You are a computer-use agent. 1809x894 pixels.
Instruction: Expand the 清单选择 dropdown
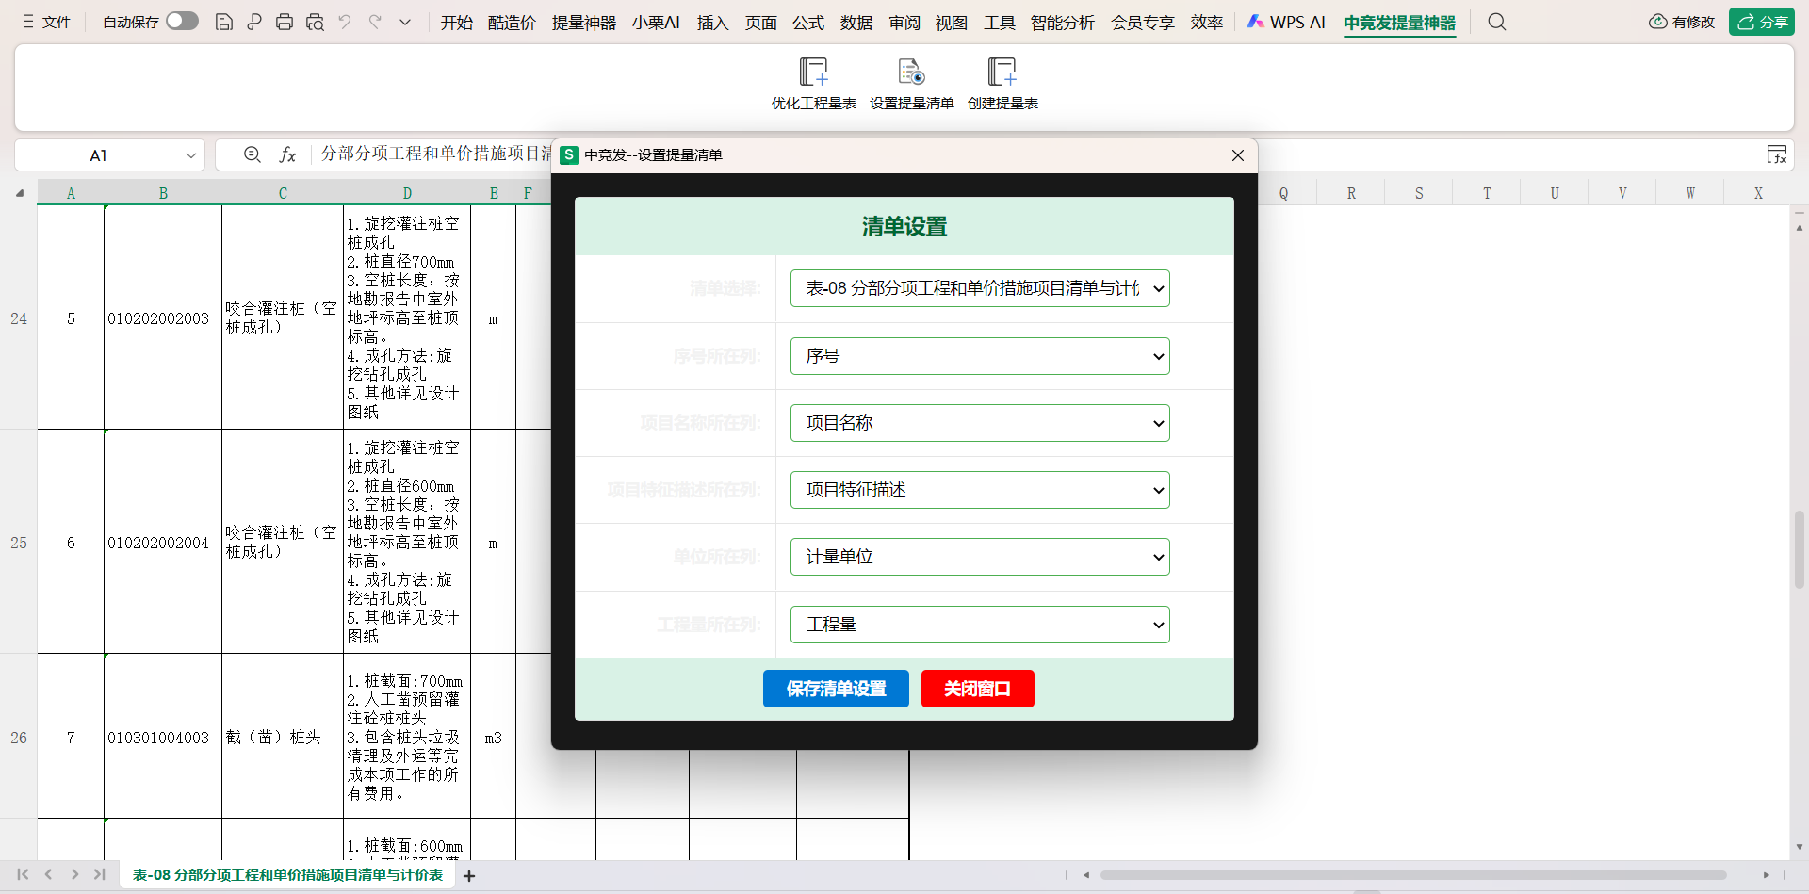980,288
